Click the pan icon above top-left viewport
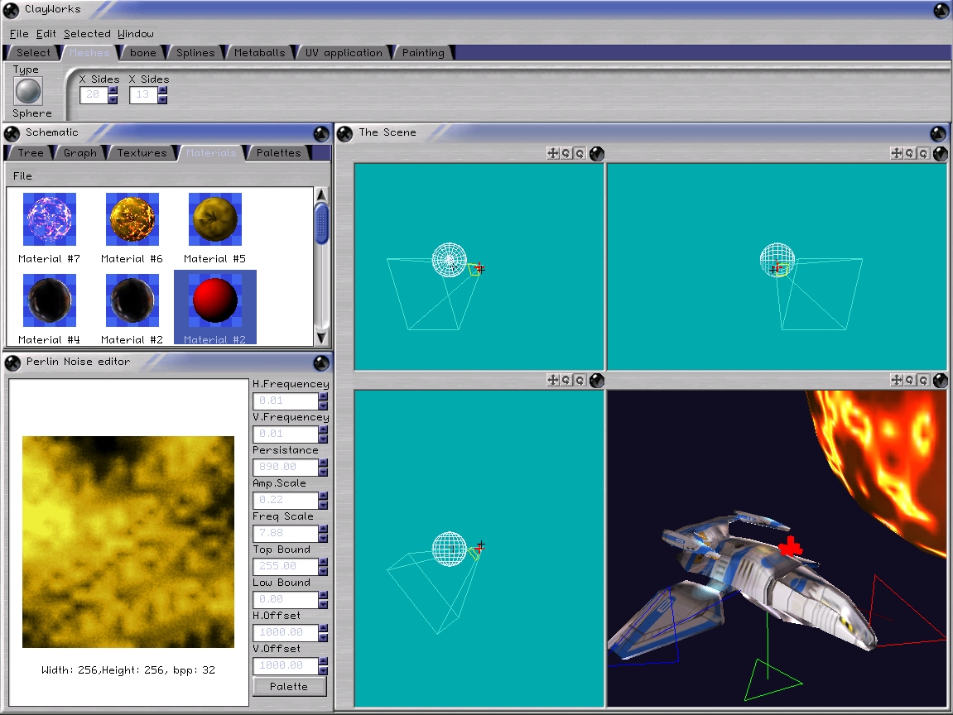This screenshot has width=953, height=715. pyautogui.click(x=553, y=153)
